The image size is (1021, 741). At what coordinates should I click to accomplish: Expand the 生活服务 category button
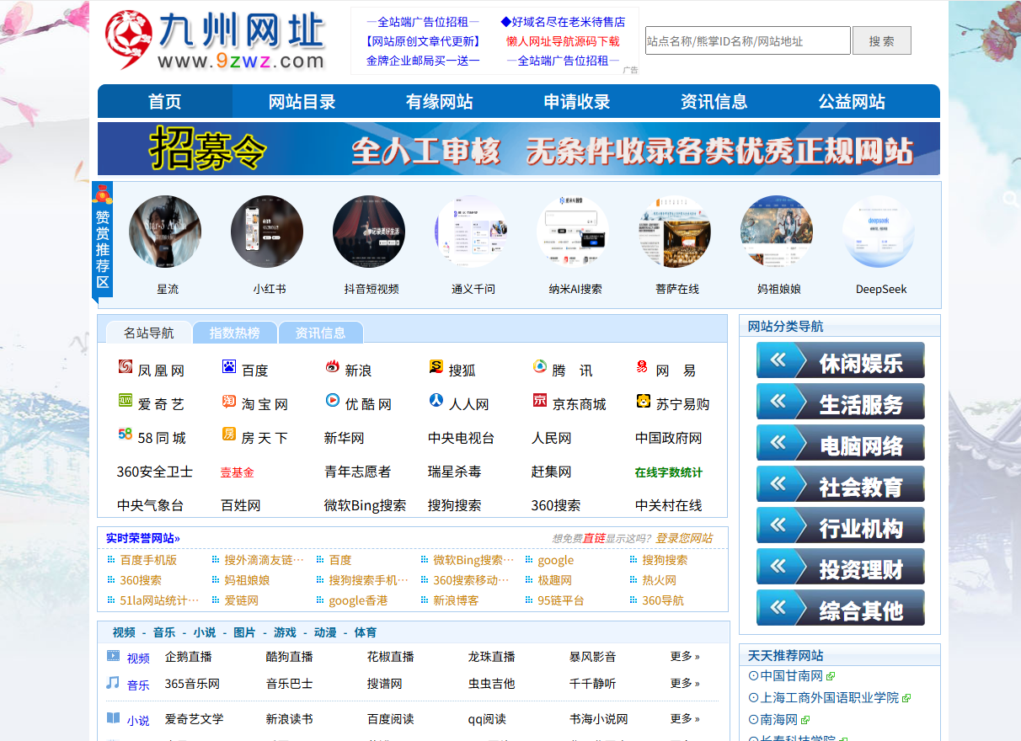pyautogui.click(x=841, y=402)
